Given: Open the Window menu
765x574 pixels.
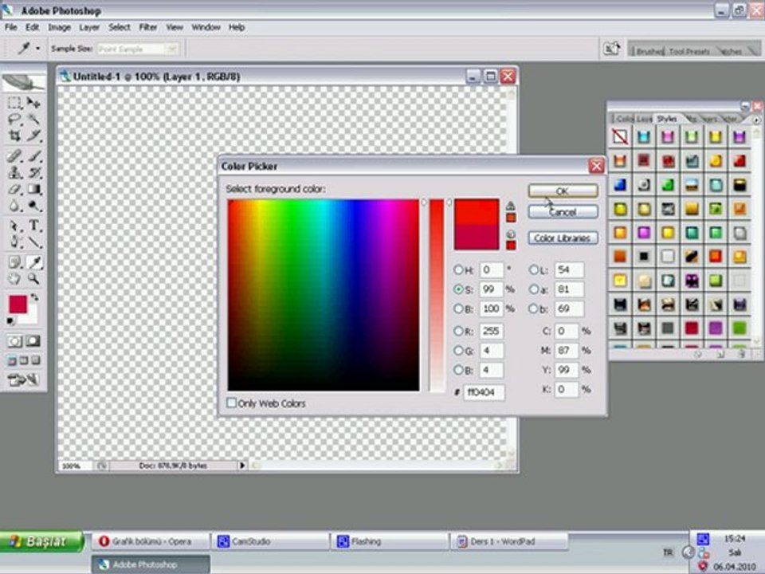Looking at the screenshot, I should pyautogui.click(x=206, y=27).
